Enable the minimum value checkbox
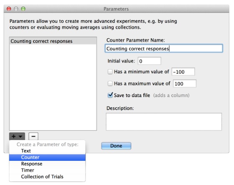 [x=110, y=72]
